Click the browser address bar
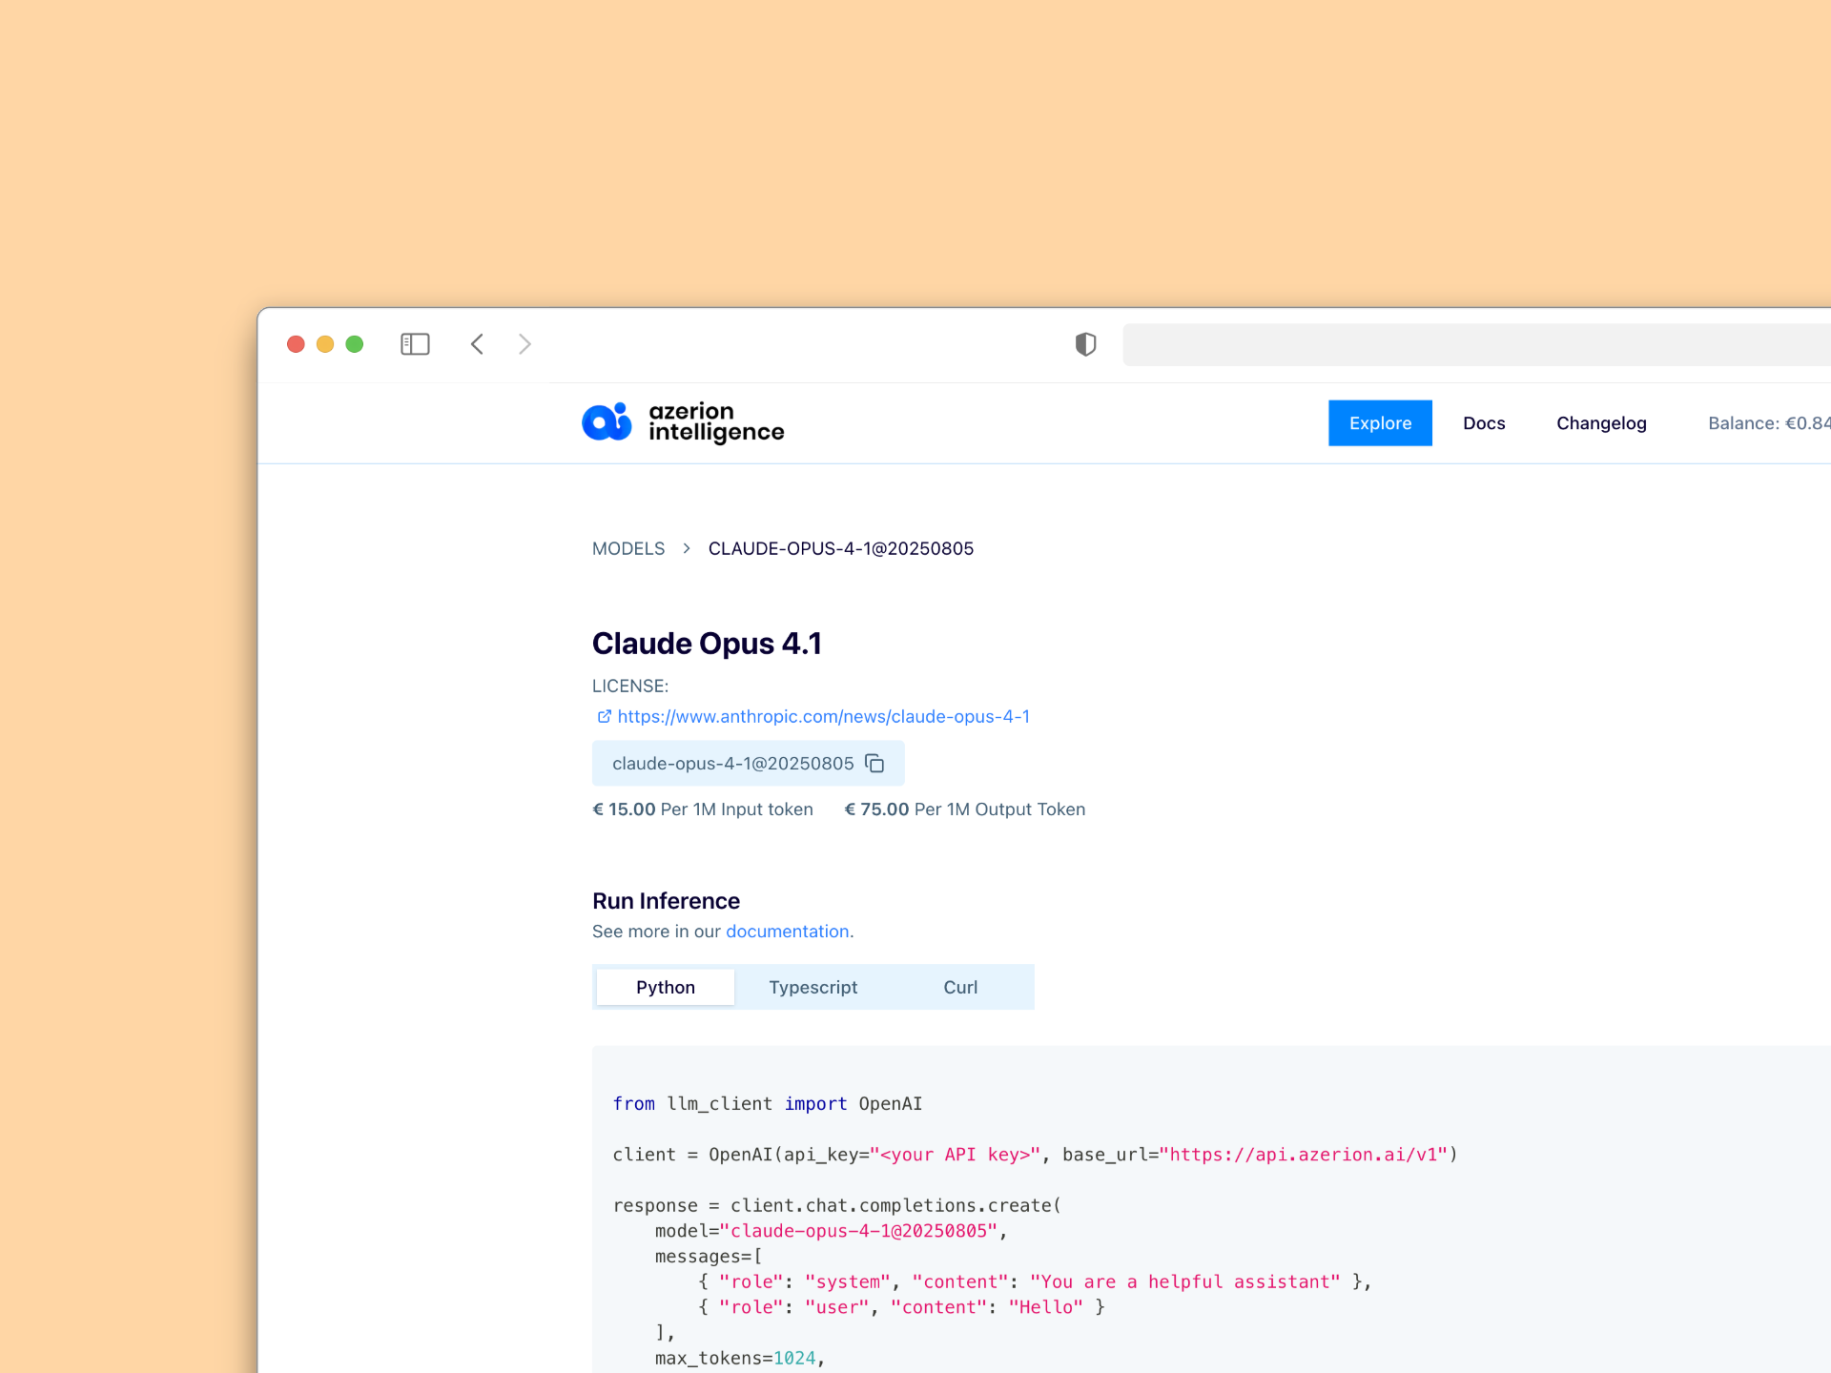This screenshot has height=1373, width=1831. tap(1476, 344)
